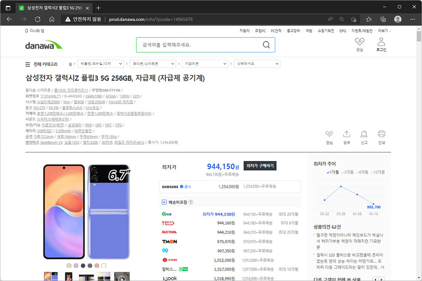422x281 pixels.
Task: Open the tab actions menu icon
Action: 8,8
